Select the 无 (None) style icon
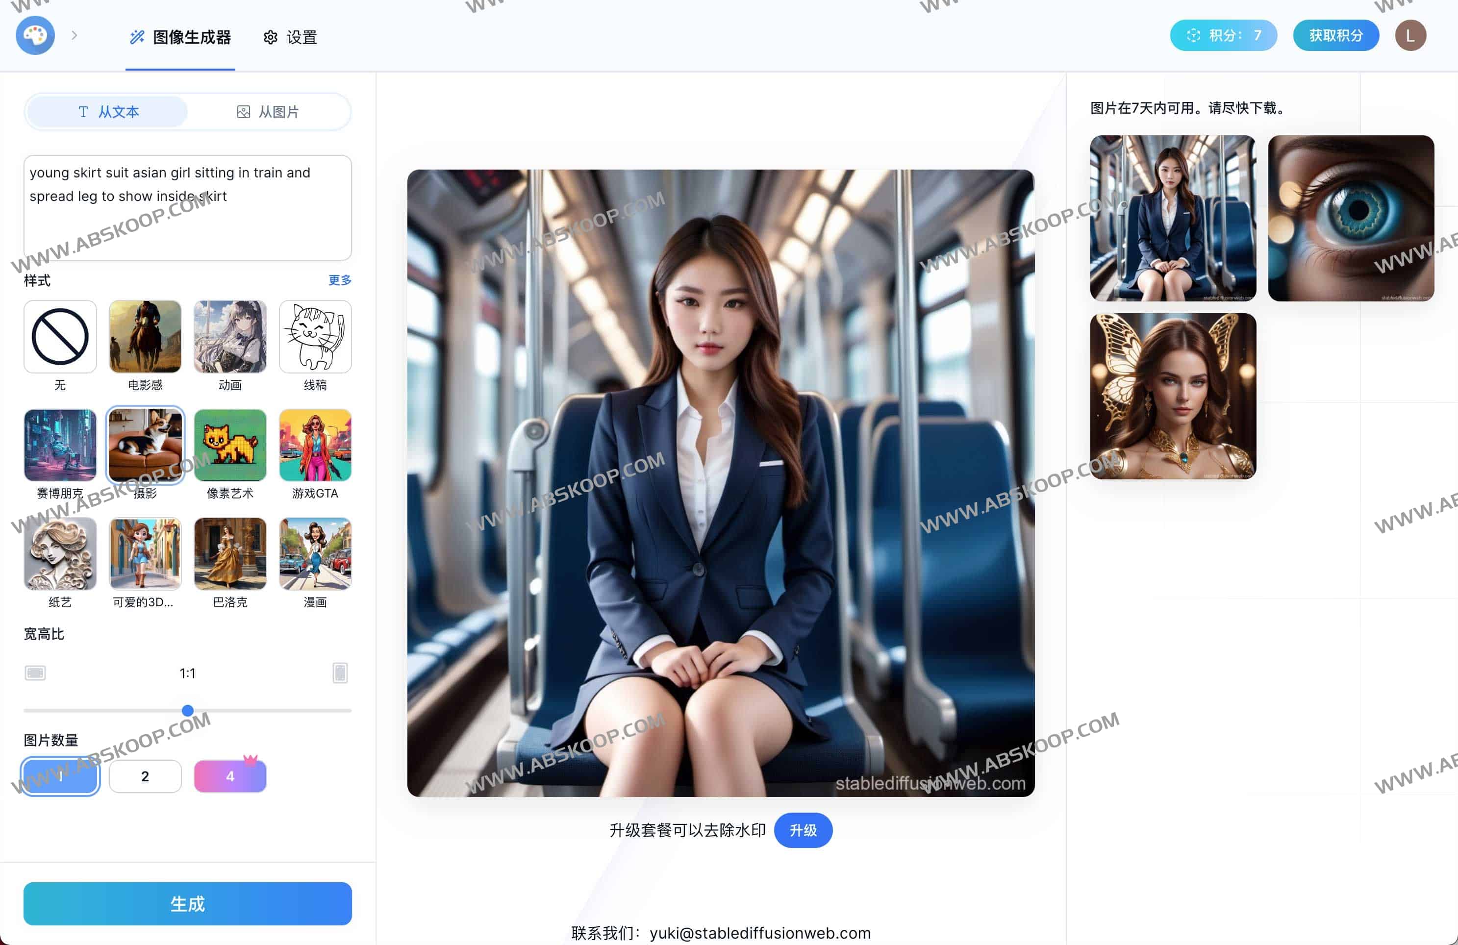Viewport: 1458px width, 945px height. pos(61,335)
